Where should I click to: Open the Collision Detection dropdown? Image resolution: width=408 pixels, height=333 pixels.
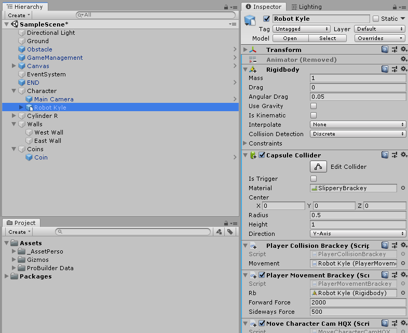tap(358, 134)
